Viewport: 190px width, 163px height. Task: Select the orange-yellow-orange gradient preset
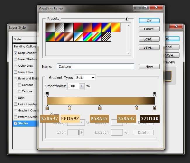[115, 28]
